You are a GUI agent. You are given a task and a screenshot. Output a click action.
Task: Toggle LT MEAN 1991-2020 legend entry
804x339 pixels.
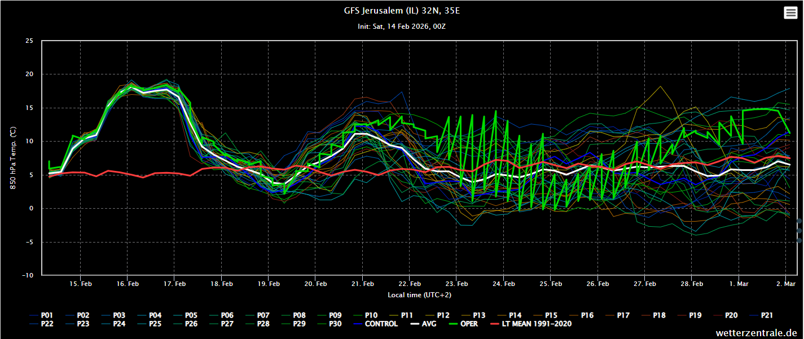(530, 324)
